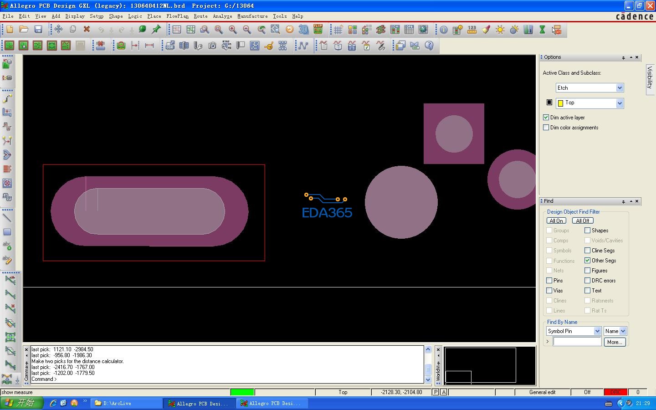656x410 pixels.
Task: Click the Flip design icon
Action: [x=318, y=30]
